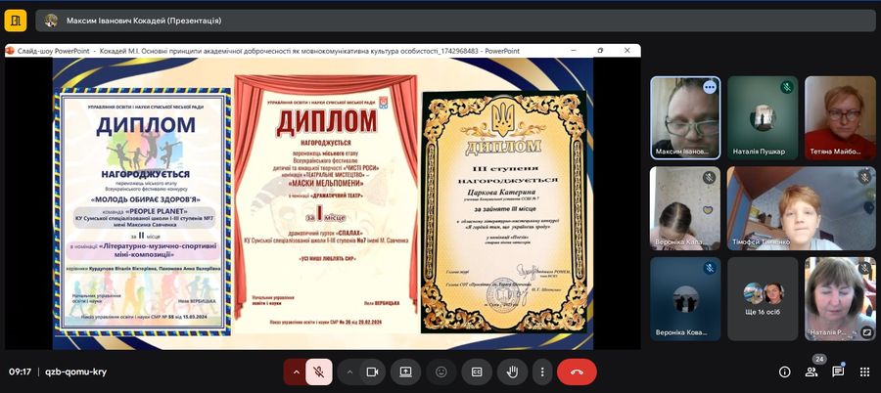Screen dimensions: 881x393
Task: Open the activities grid icon
Action: (864, 371)
